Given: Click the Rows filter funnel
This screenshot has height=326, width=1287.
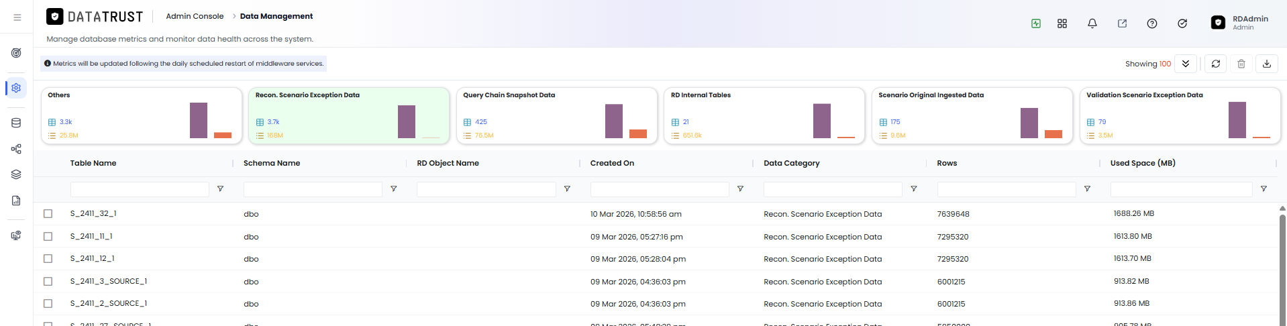Looking at the screenshot, I should point(1087,189).
